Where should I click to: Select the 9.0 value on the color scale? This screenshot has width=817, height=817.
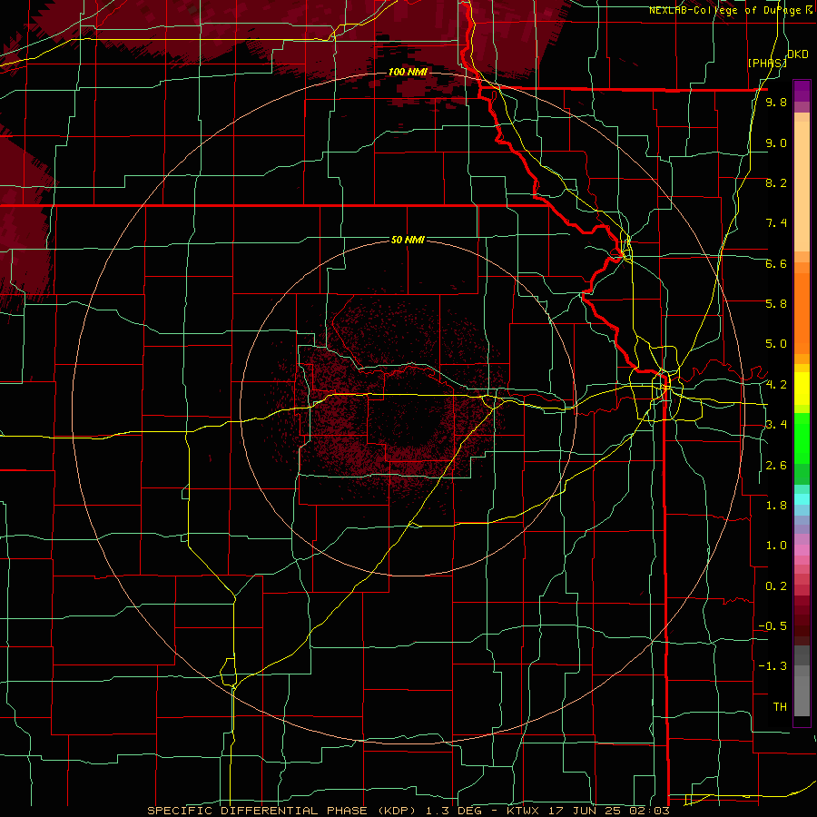776,143
